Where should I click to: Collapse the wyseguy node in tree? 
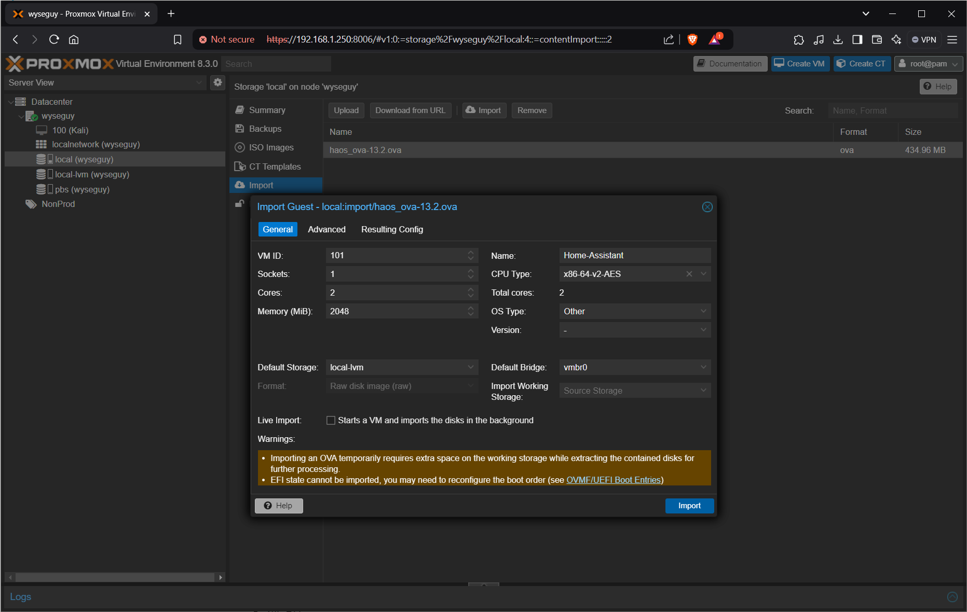21,116
